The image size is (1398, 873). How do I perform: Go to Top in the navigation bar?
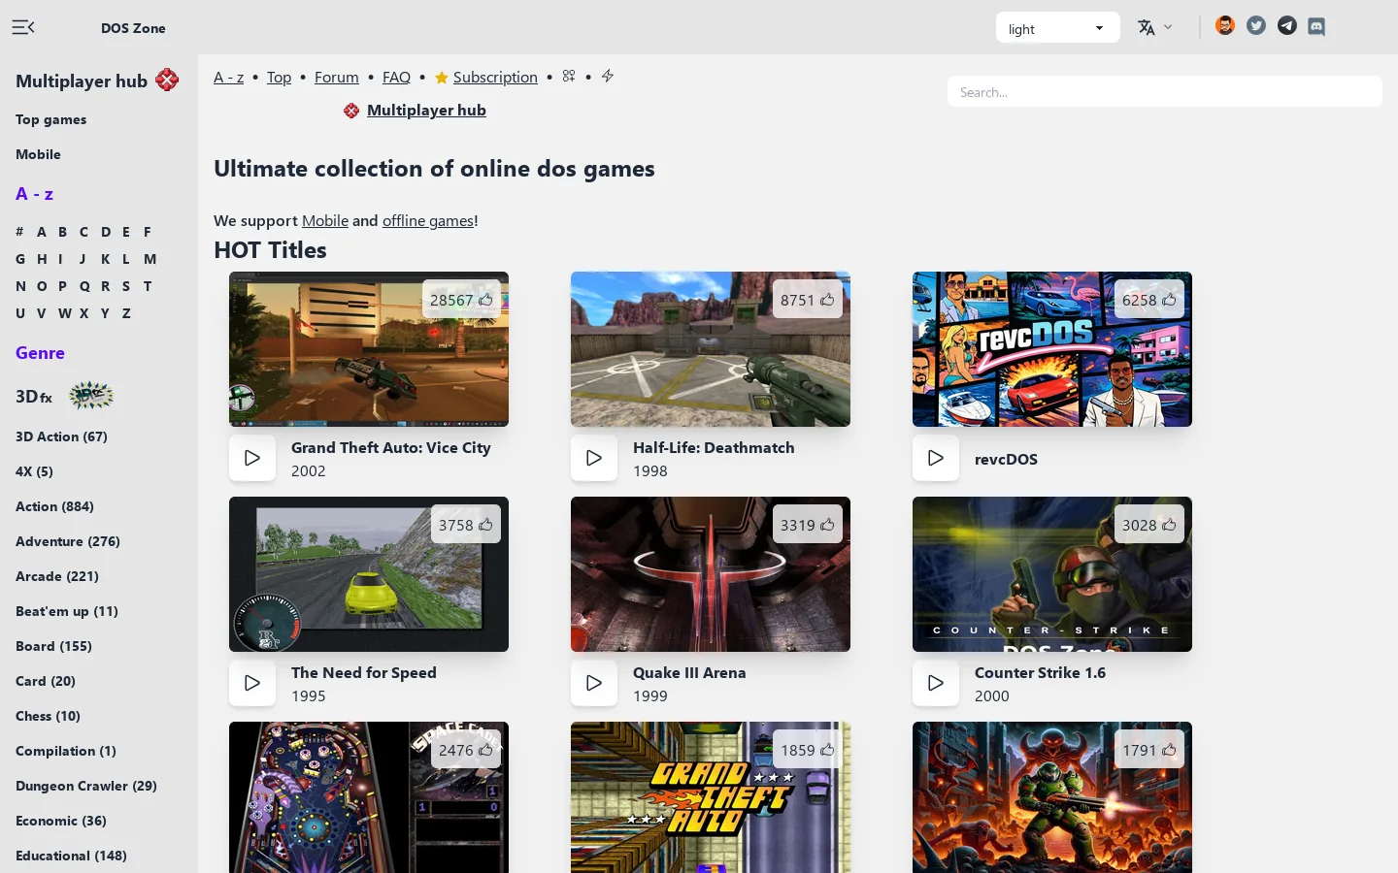279,77
